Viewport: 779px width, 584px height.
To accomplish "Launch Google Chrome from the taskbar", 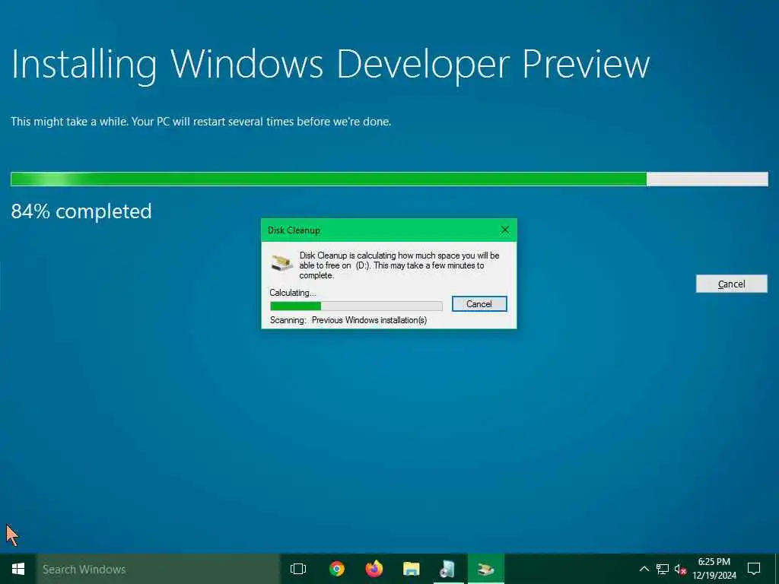I will (337, 569).
